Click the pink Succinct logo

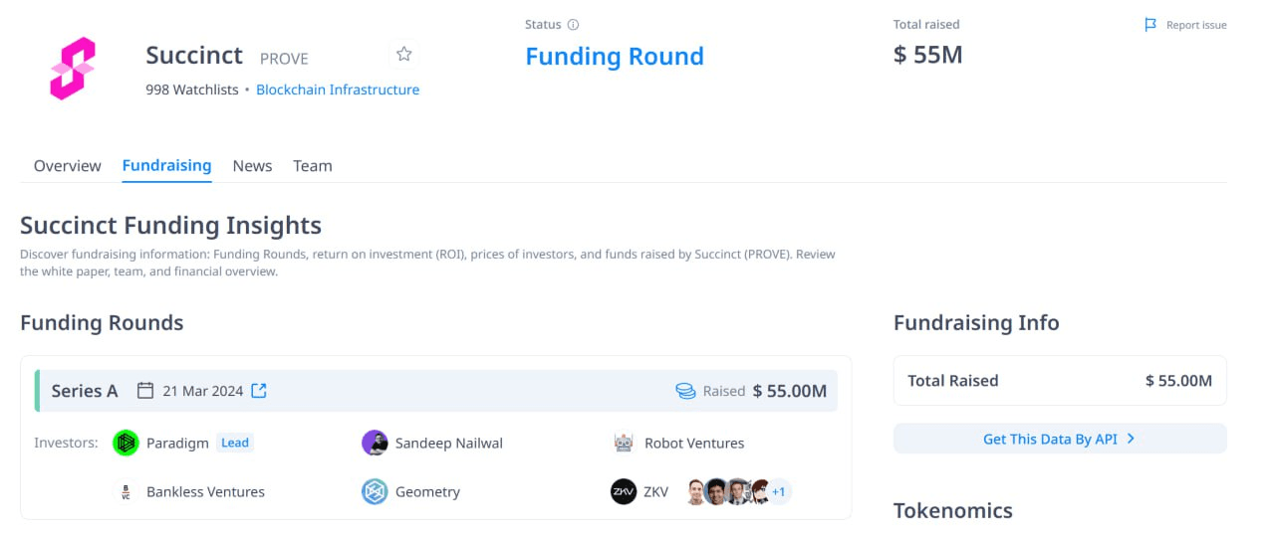pos(73,69)
